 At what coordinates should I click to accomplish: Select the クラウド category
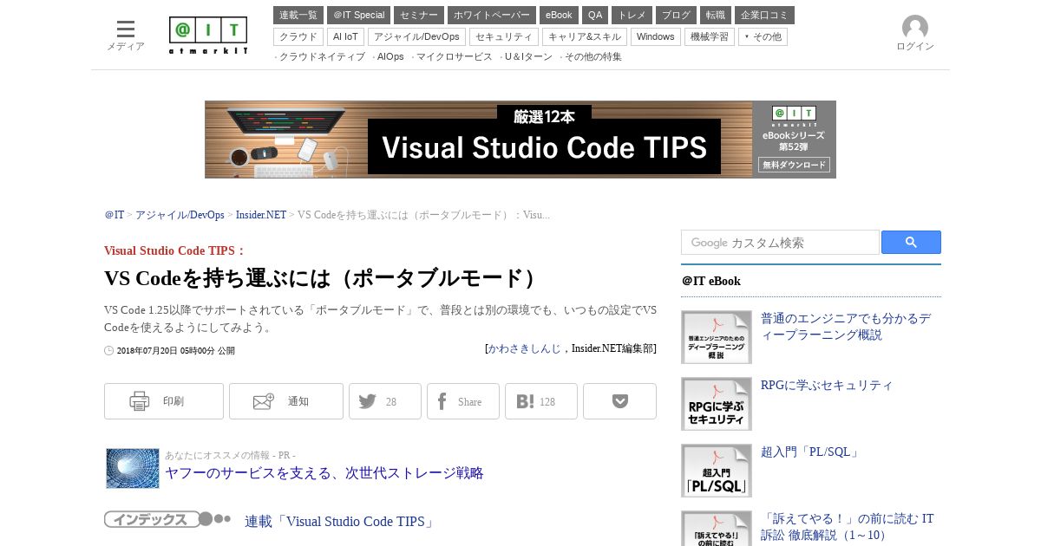[298, 36]
